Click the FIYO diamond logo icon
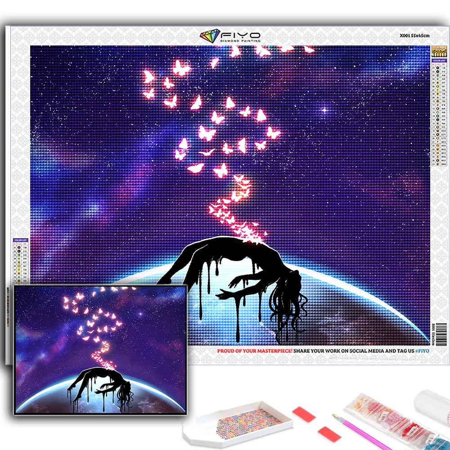Screen dimensions: 450x450 pos(210,36)
